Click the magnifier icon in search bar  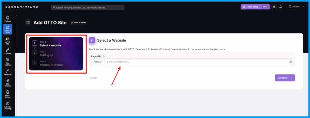click(54, 8)
